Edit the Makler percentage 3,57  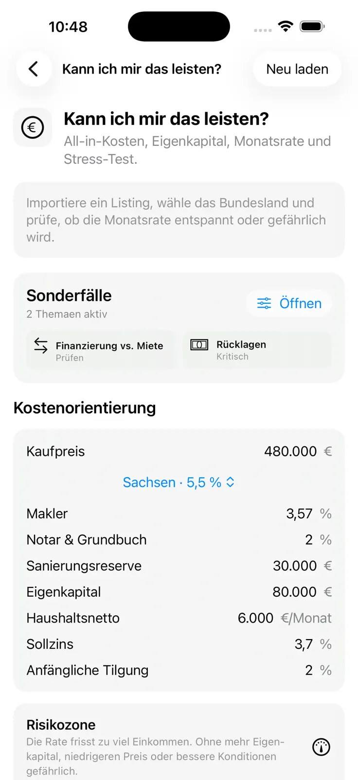click(x=299, y=514)
